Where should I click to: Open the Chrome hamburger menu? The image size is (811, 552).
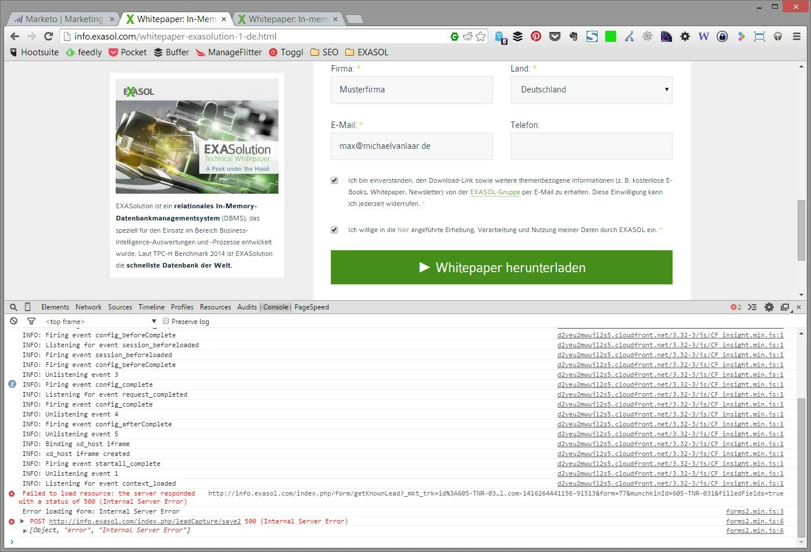(x=796, y=36)
